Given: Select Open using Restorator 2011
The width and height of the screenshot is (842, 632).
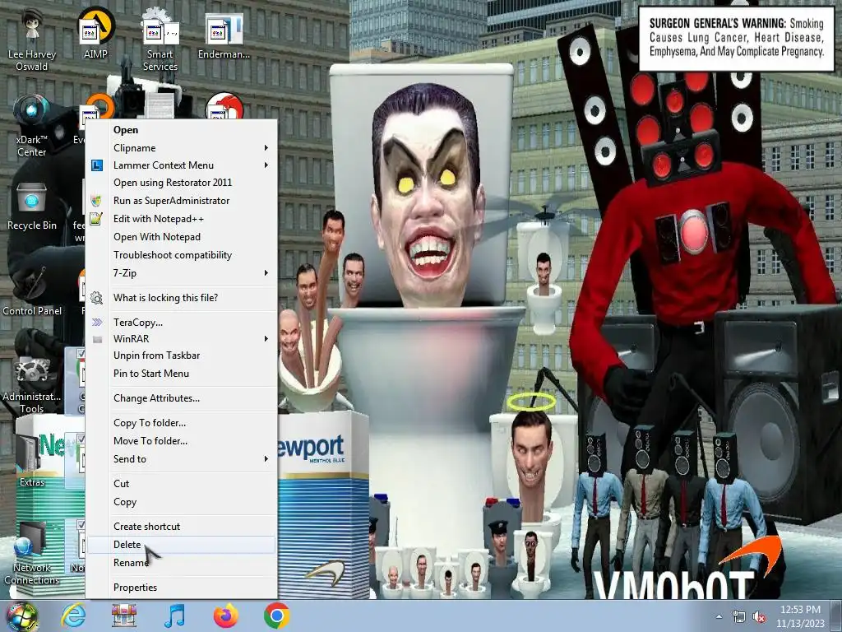Looking at the screenshot, I should pyautogui.click(x=181, y=183).
